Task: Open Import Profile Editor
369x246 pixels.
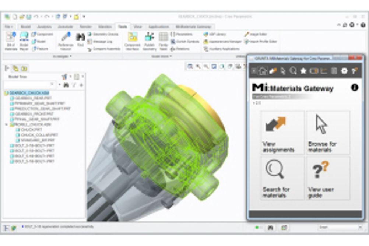Action: pos(260,42)
